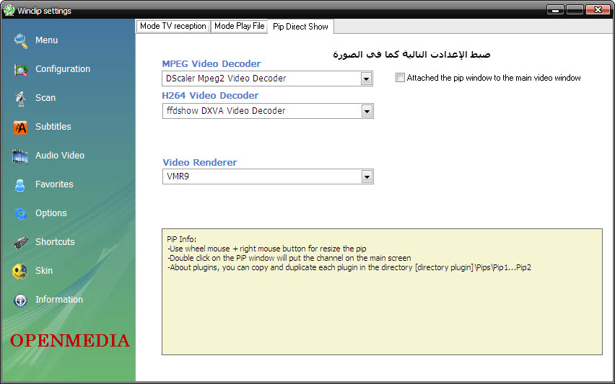Click the Options gear icon

[x=20, y=214]
